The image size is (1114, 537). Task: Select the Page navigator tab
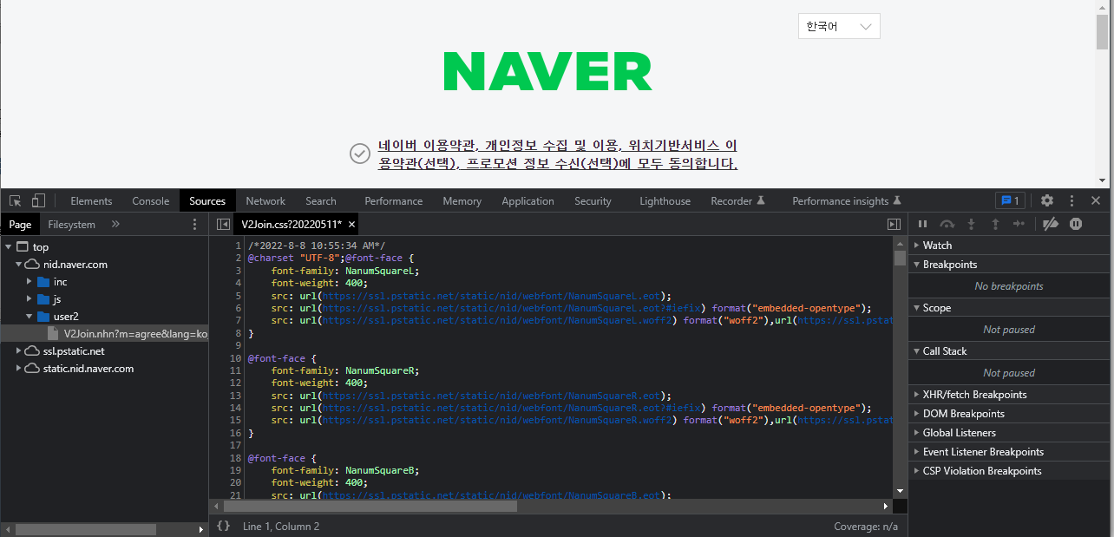pyautogui.click(x=20, y=224)
